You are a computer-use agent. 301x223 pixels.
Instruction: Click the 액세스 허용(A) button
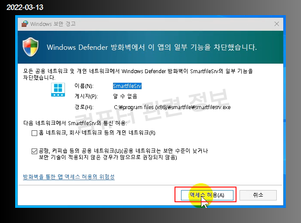point(207,195)
